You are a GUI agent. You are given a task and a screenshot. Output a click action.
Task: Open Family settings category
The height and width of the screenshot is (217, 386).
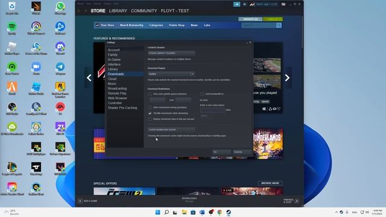click(x=113, y=55)
